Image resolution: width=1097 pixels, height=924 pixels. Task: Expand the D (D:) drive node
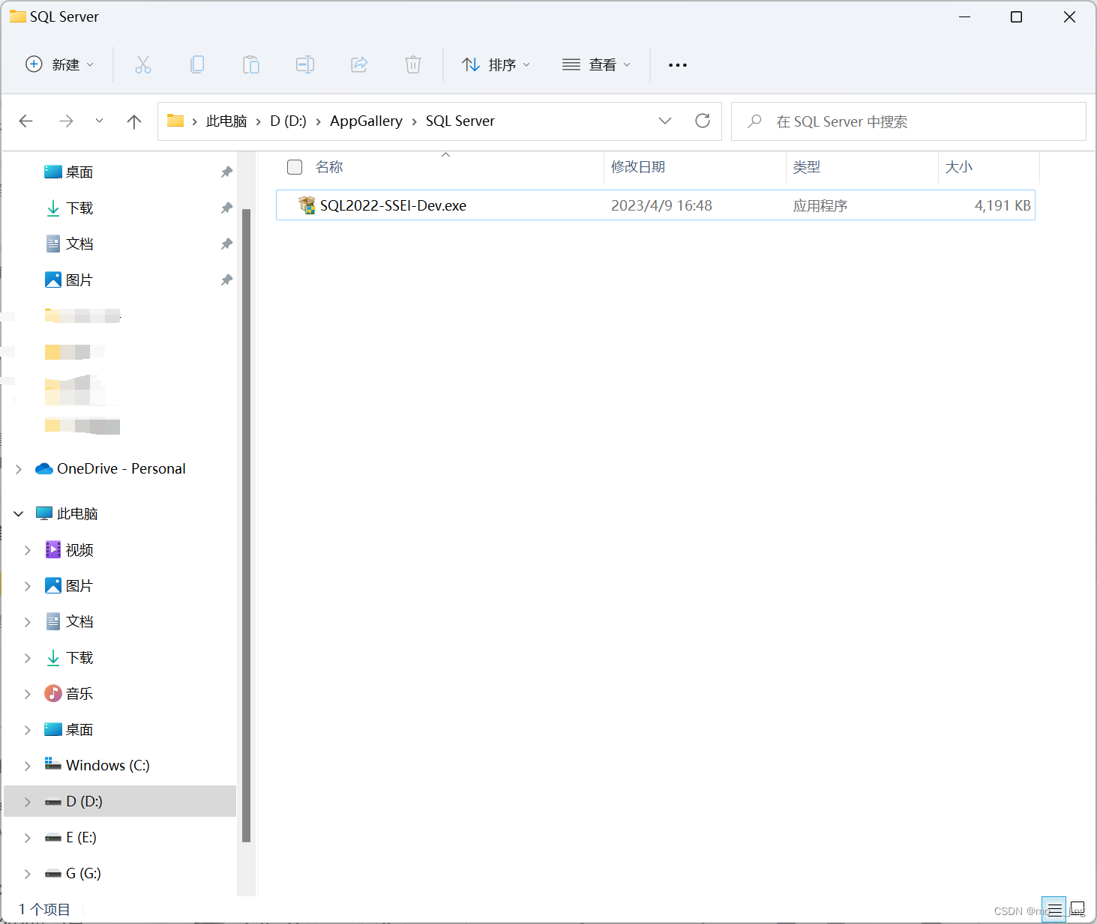28,802
